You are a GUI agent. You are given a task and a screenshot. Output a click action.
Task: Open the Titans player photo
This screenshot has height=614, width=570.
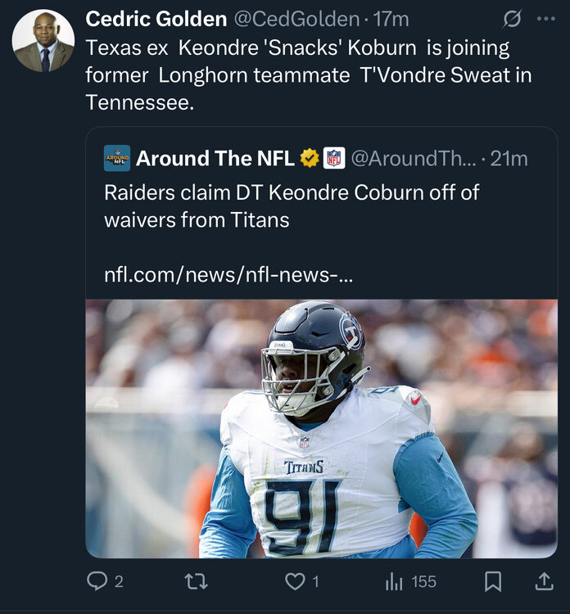coord(321,428)
